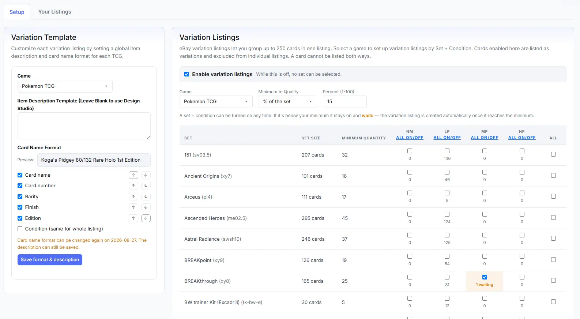This screenshot has width=580, height=319.
Task: Click down arrow beside Finish
Action: point(146,207)
